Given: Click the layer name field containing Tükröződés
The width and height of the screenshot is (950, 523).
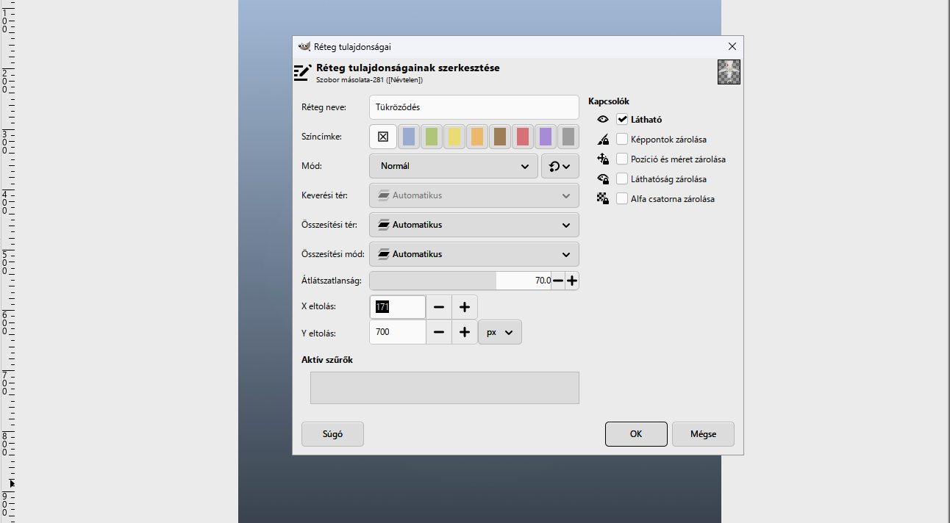Looking at the screenshot, I should tap(474, 107).
